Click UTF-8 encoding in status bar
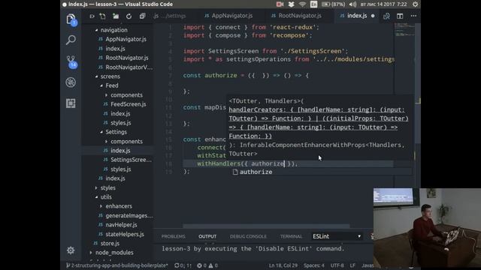 (x=337, y=265)
